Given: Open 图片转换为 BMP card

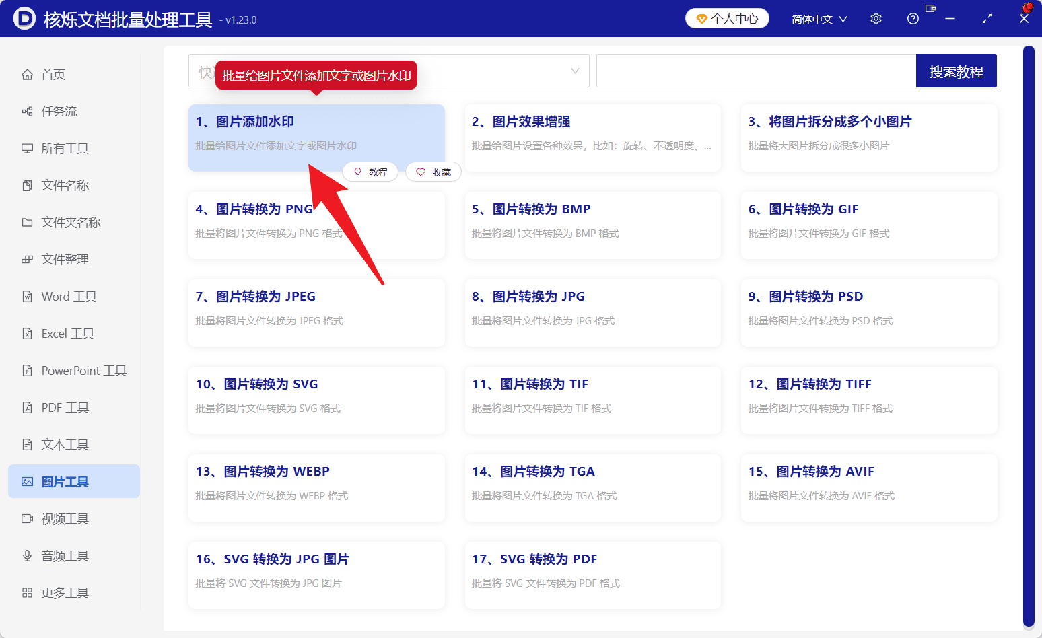Looking at the screenshot, I should pyautogui.click(x=592, y=225).
